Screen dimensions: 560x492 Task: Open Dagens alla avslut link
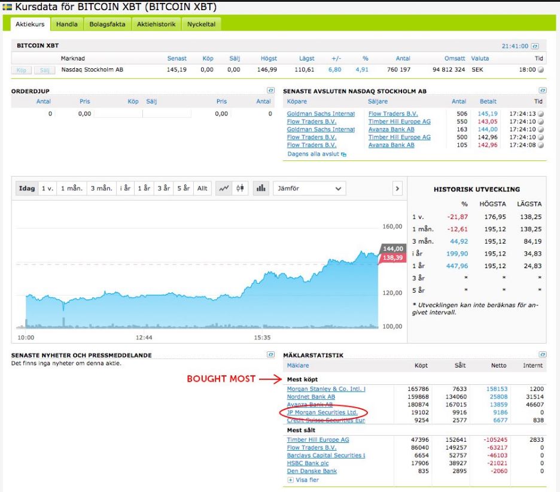[x=315, y=154]
